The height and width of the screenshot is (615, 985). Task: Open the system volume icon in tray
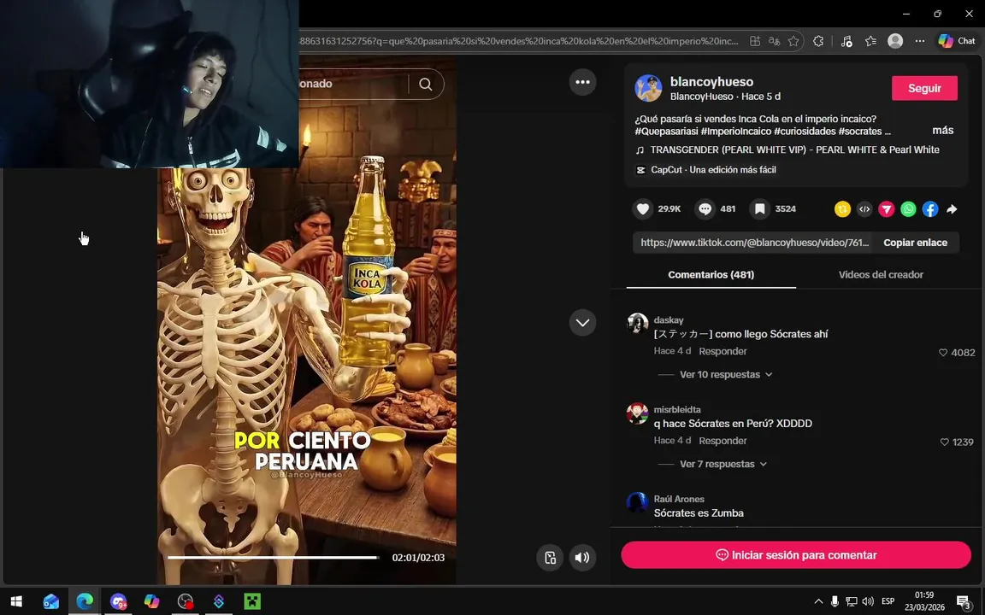[868, 602]
